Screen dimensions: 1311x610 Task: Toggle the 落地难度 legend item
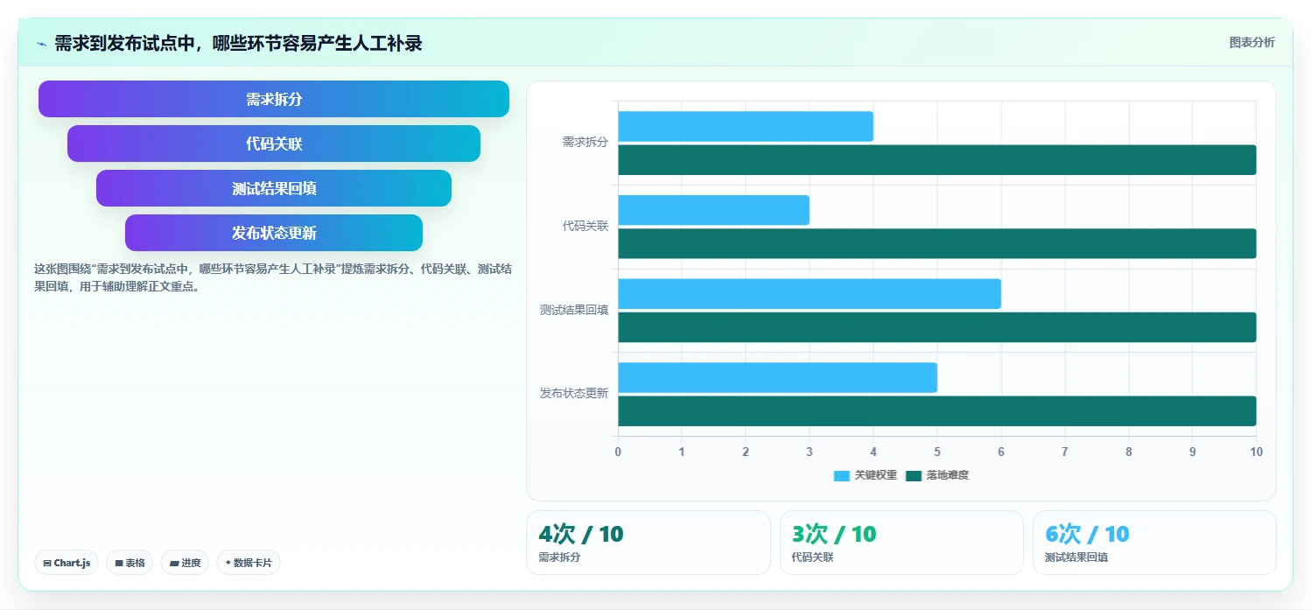click(937, 475)
